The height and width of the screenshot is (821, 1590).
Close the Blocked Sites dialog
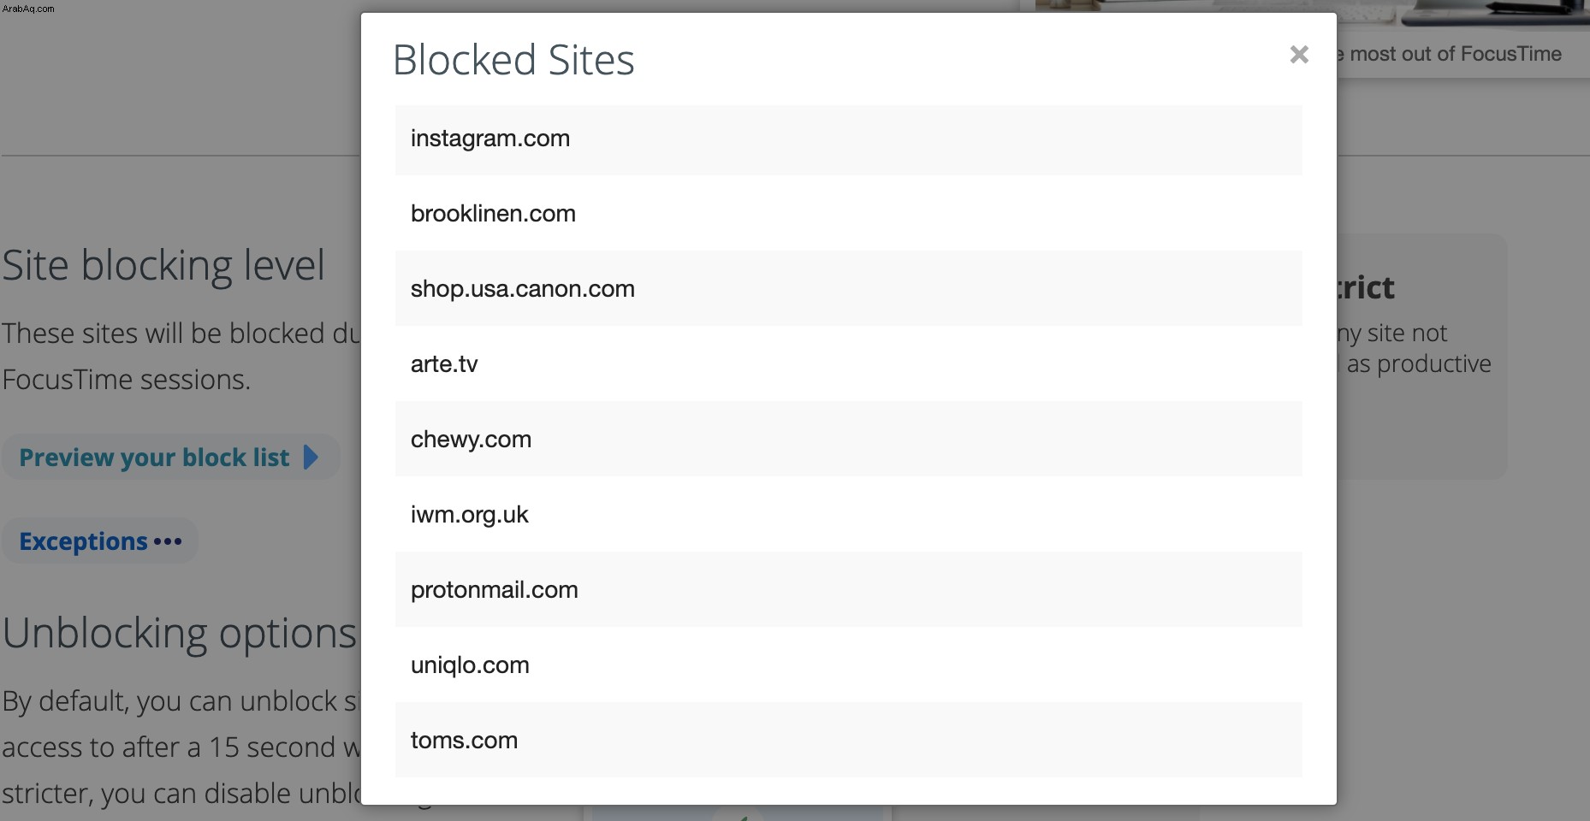[1299, 55]
